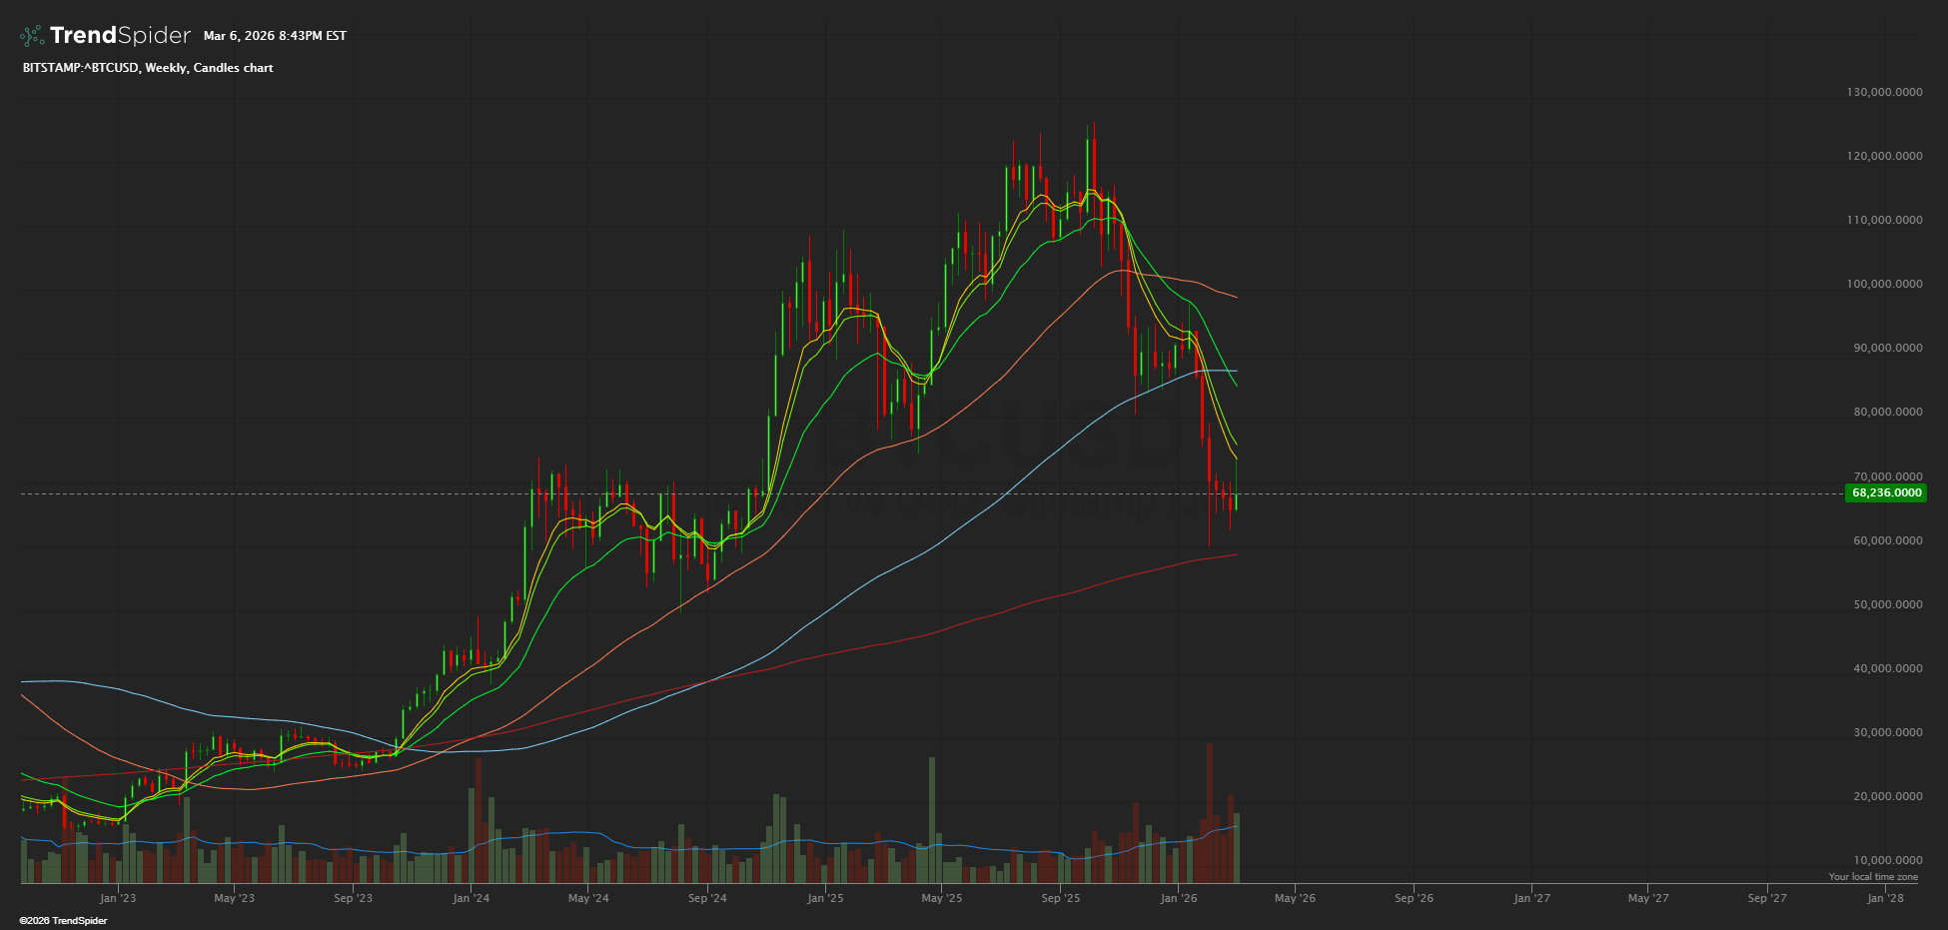The image size is (1948, 930).
Task: Select Jan '23 on the time axis
Action: (118, 898)
